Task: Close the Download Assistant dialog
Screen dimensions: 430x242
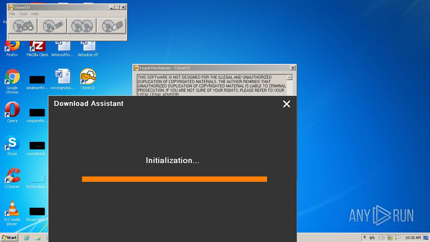Action: click(287, 104)
